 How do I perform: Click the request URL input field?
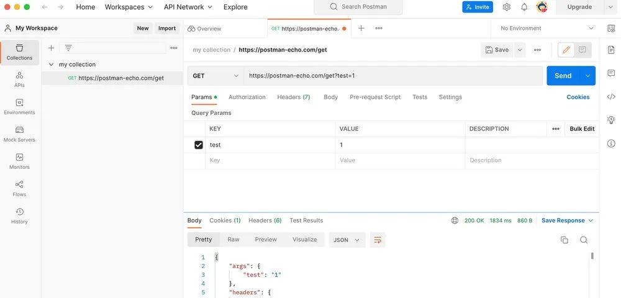tap(392, 76)
